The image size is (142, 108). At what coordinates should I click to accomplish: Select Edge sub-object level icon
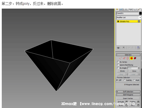[124, 58]
